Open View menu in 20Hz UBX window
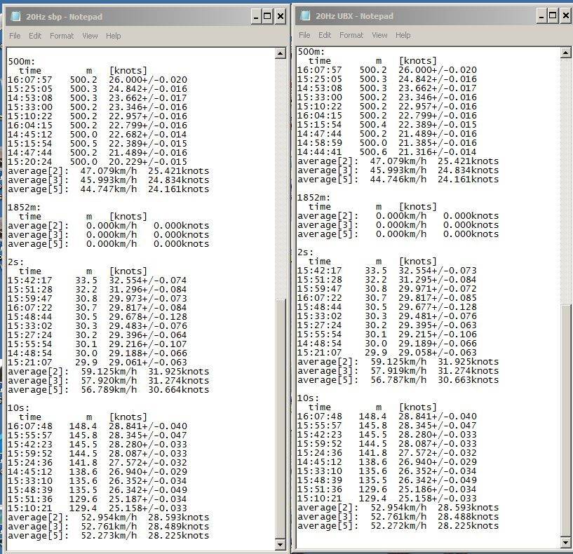 tap(379, 35)
